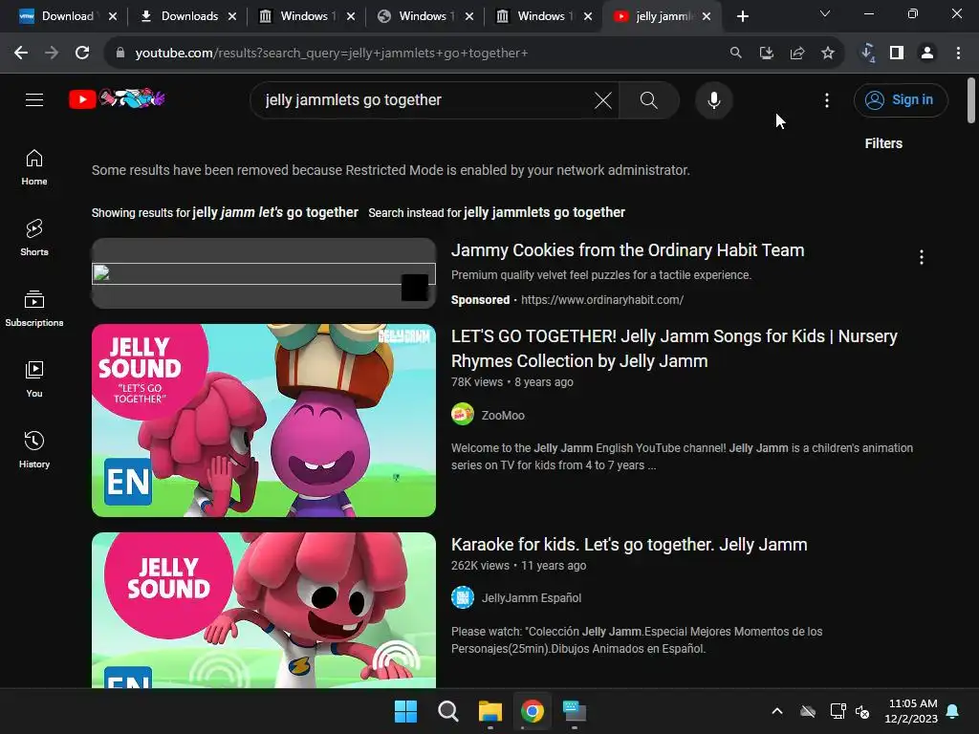This screenshot has width=979, height=734.
Task: Open Windows taskbar search
Action: (447, 711)
